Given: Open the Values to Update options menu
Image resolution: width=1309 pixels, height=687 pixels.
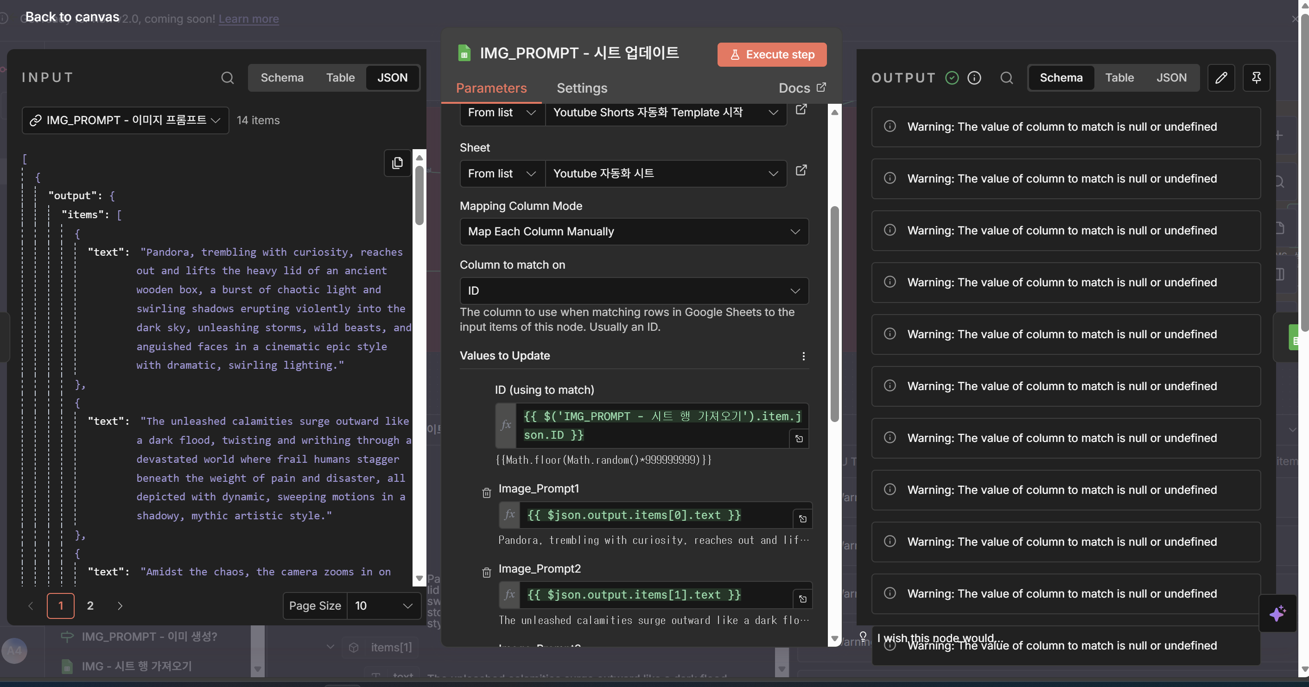Looking at the screenshot, I should pos(803,356).
